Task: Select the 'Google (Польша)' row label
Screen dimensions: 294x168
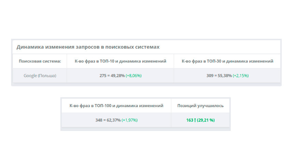Action: 40,76
